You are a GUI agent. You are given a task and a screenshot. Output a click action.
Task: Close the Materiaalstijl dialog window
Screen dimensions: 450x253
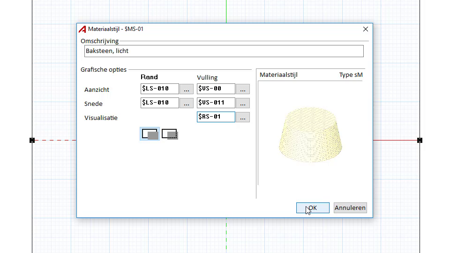pos(366,29)
